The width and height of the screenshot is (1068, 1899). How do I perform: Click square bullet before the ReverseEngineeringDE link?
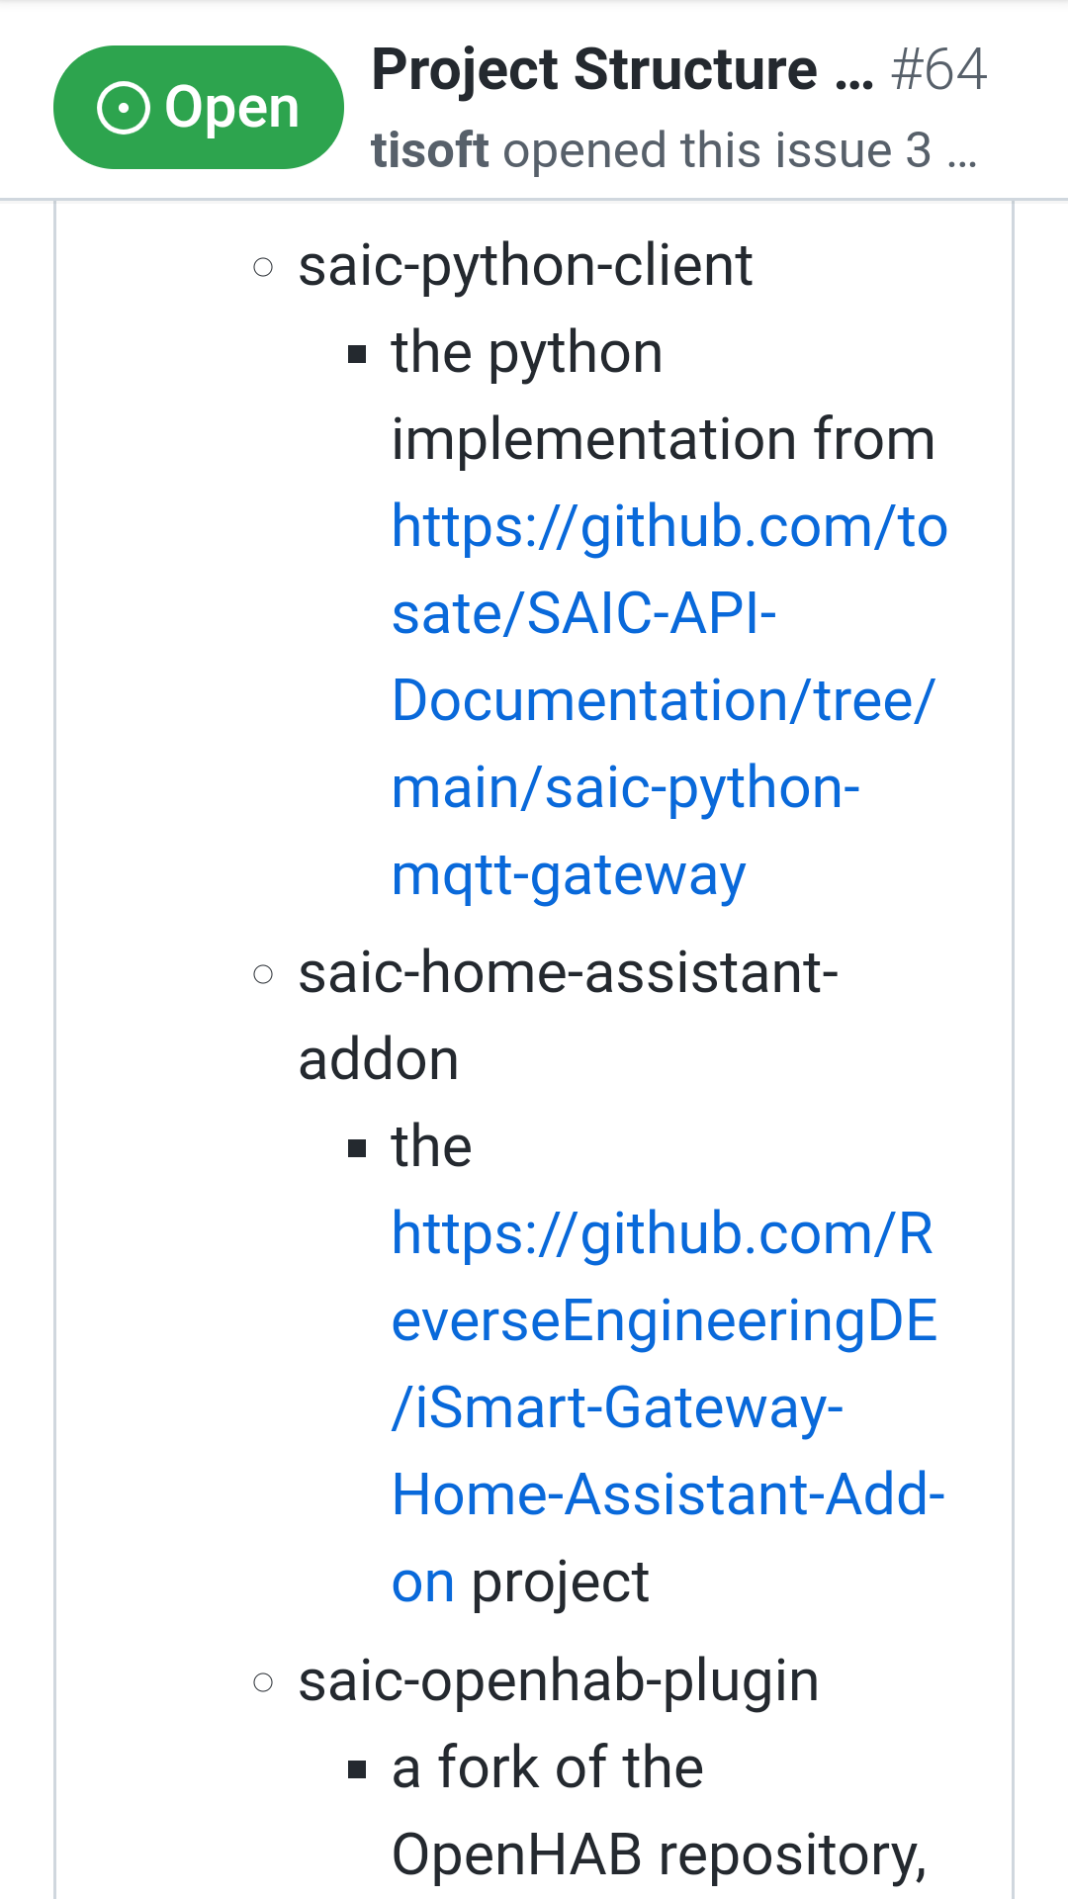tap(357, 1148)
